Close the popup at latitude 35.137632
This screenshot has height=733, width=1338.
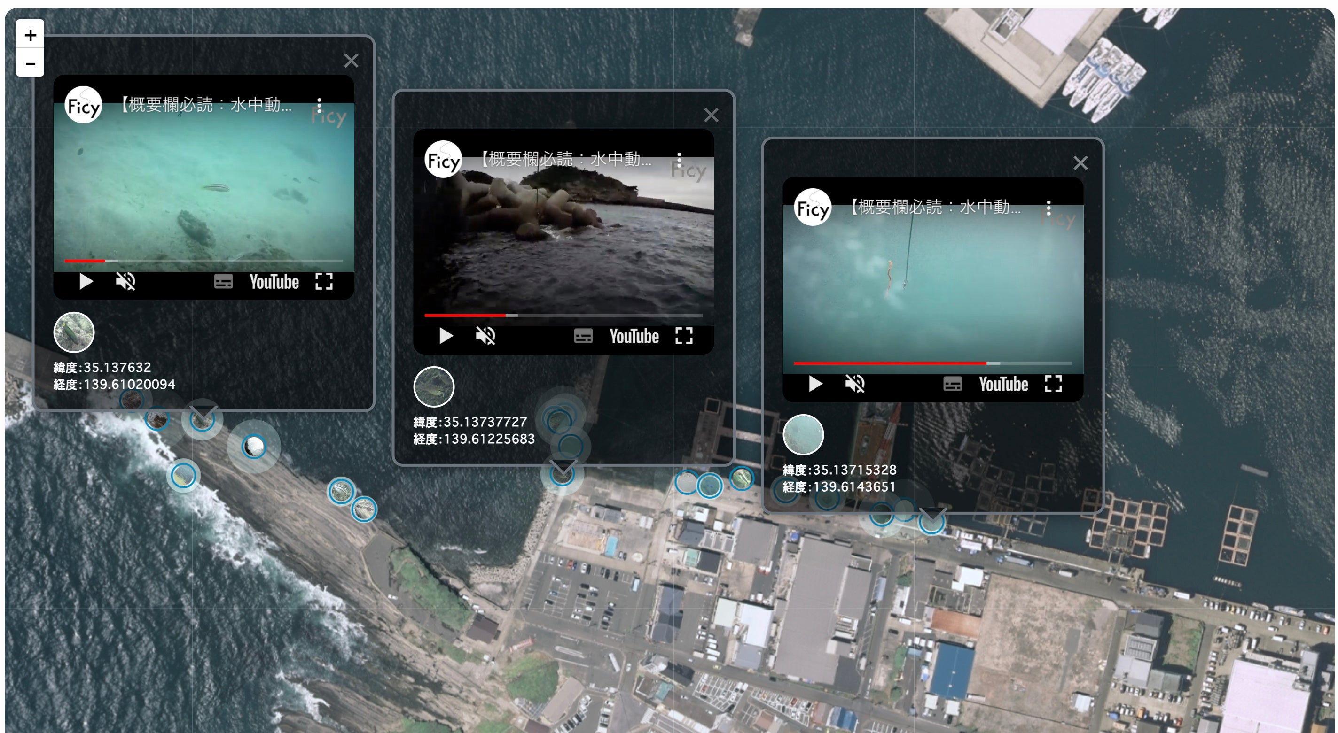pos(351,61)
